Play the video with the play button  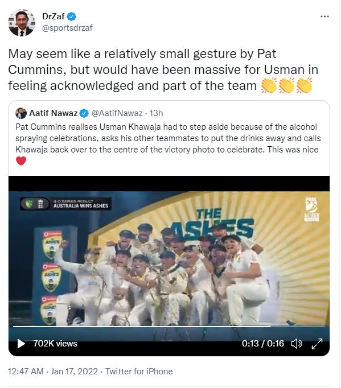click(21, 344)
